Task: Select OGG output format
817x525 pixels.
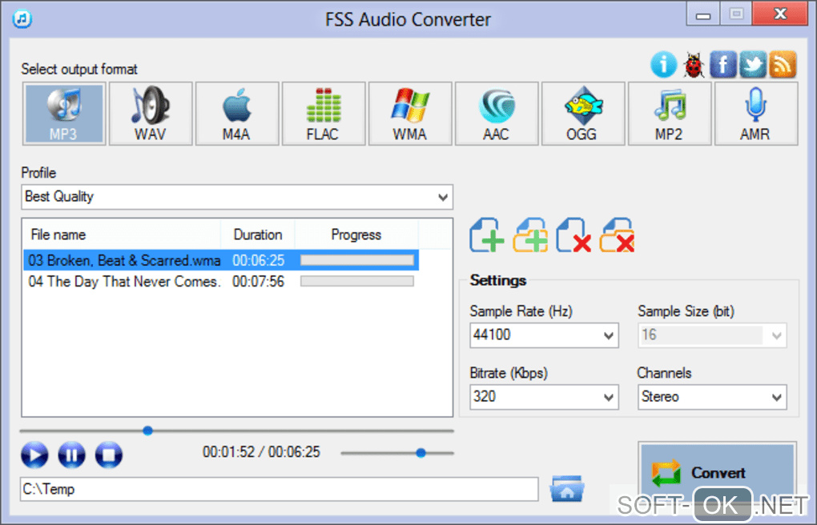Action: pos(583,114)
